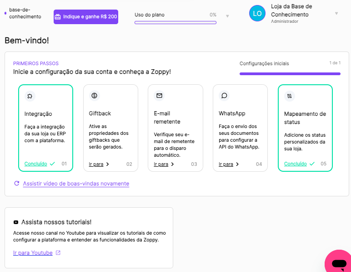Open the store account dropdown arrow
Screen dimensions: 351x272
point(336,14)
